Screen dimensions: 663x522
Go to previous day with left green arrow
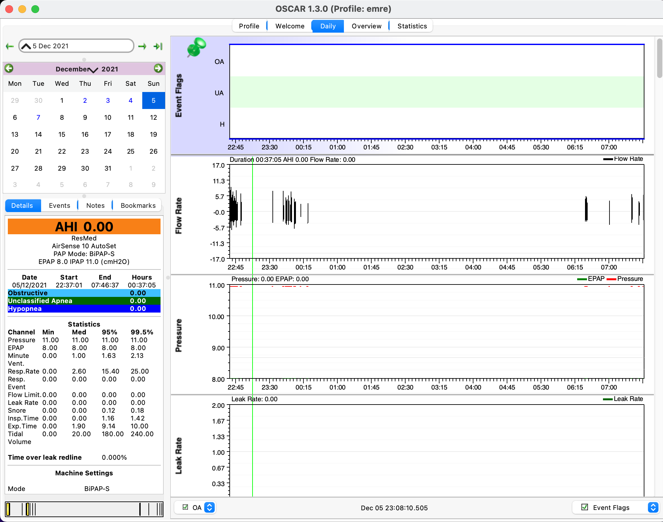point(10,46)
